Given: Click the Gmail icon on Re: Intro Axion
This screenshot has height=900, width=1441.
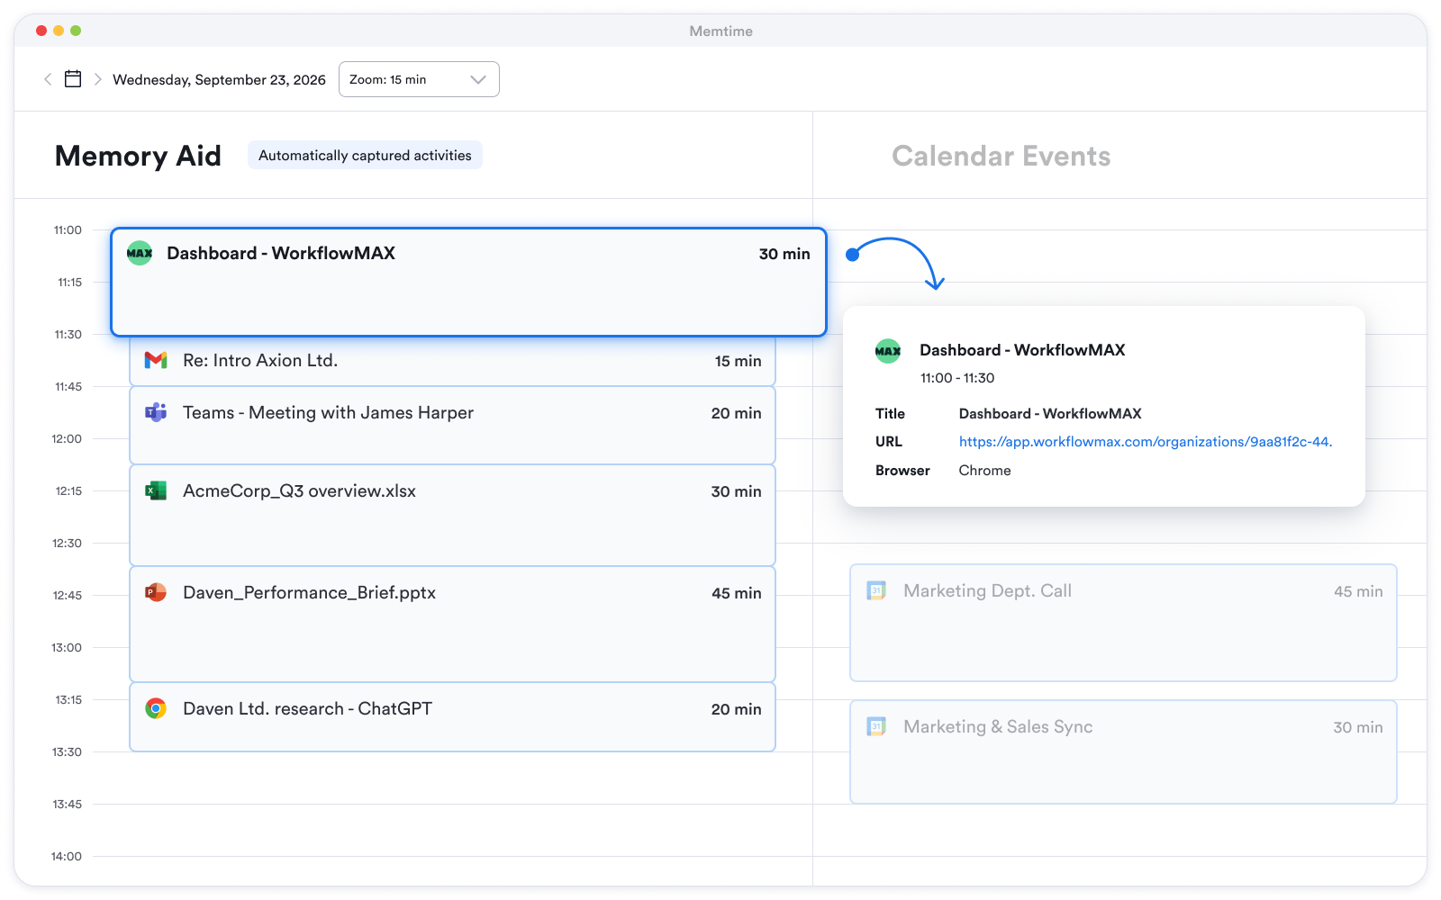Looking at the screenshot, I should [156, 360].
